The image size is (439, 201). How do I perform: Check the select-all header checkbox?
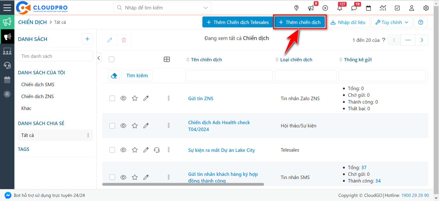[112, 59]
